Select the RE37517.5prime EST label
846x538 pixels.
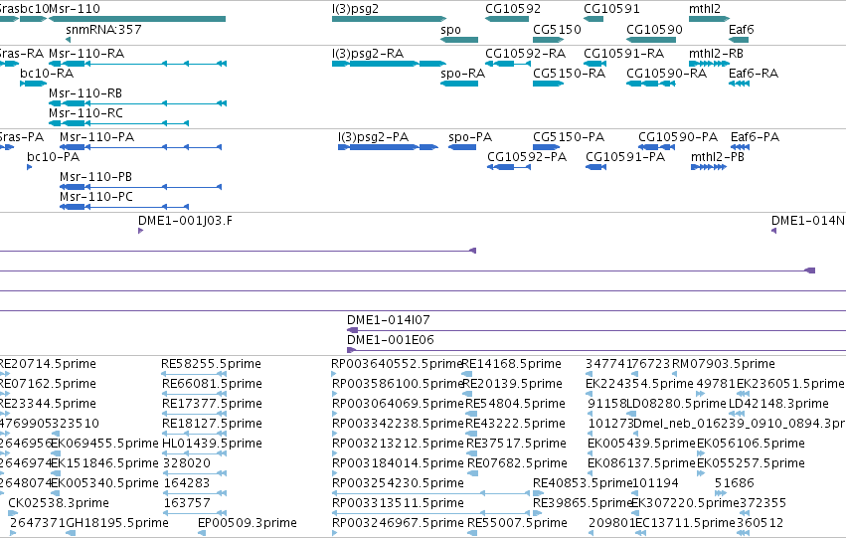point(516,444)
